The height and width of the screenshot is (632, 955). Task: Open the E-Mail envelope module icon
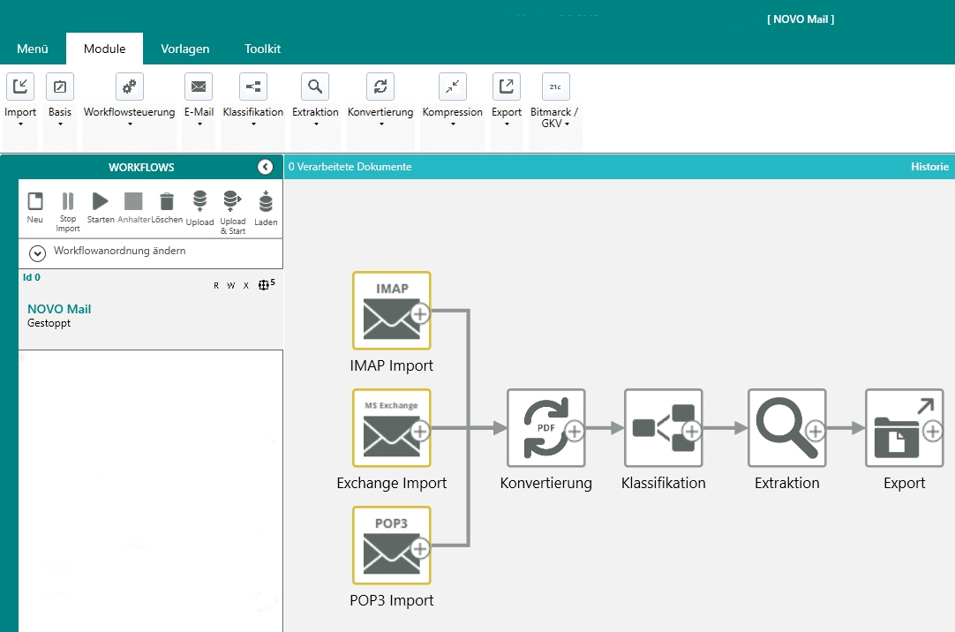point(199,87)
